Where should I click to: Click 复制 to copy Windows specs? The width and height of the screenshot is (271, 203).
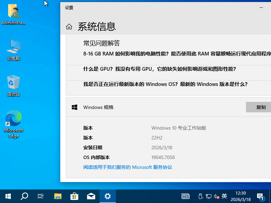[x=261, y=107]
